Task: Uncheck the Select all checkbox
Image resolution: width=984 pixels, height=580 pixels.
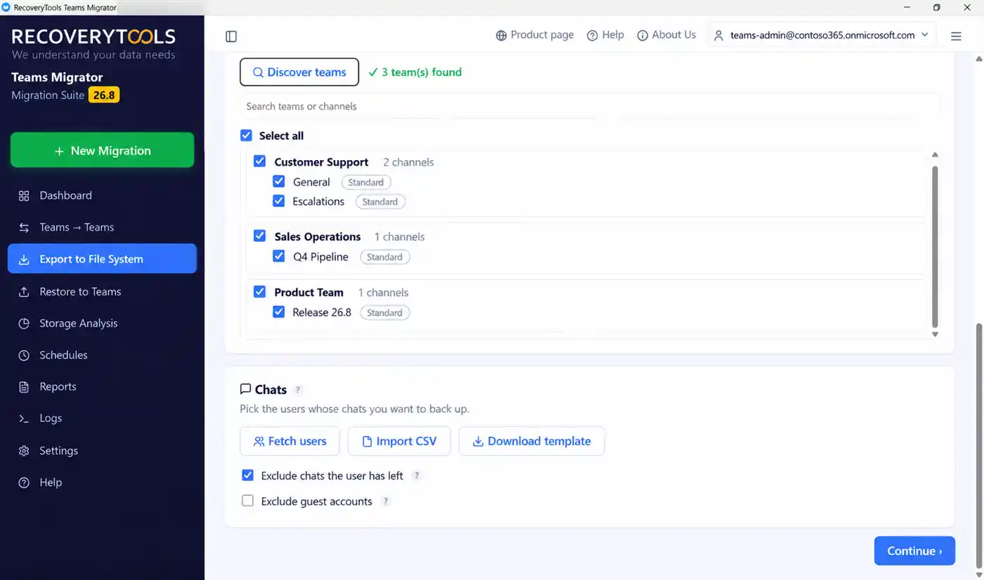Action: (x=246, y=136)
